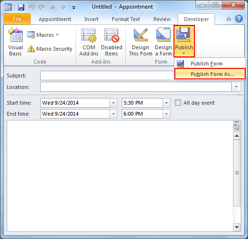
Task: Choose Publish Form As... option
Action: click(210, 74)
